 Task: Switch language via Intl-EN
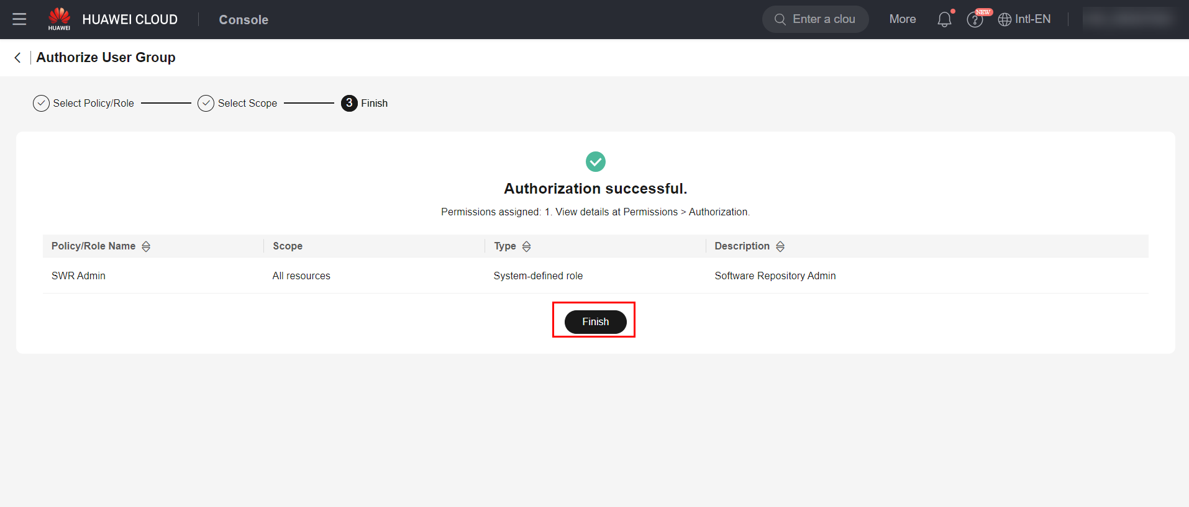(1032, 19)
